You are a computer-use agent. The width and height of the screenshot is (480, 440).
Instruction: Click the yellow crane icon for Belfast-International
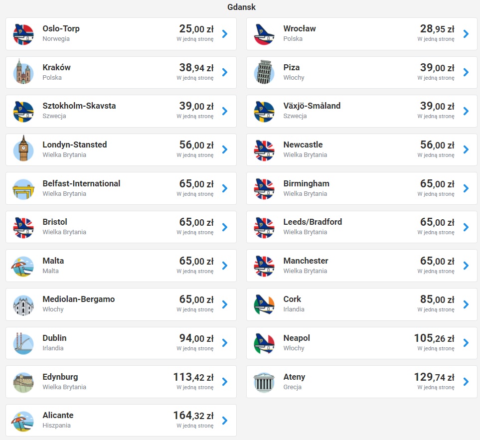(x=23, y=188)
